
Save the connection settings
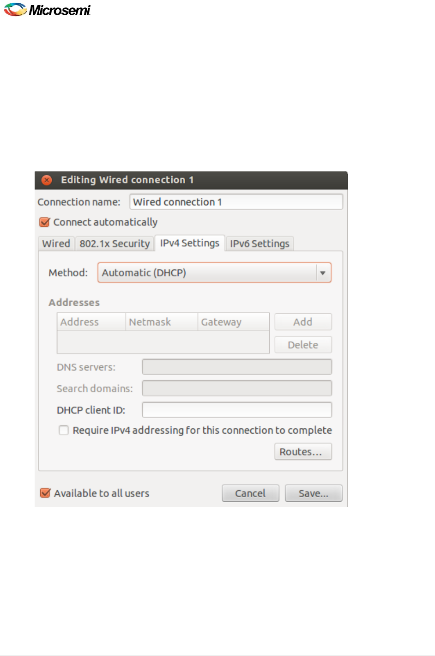click(x=314, y=493)
